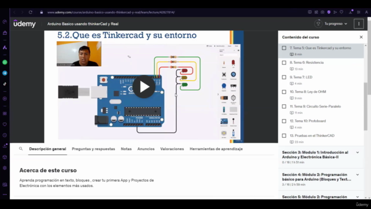The width and height of the screenshot is (371, 209).
Task: Open settings gear icon in sidebar
Action: pos(5,168)
